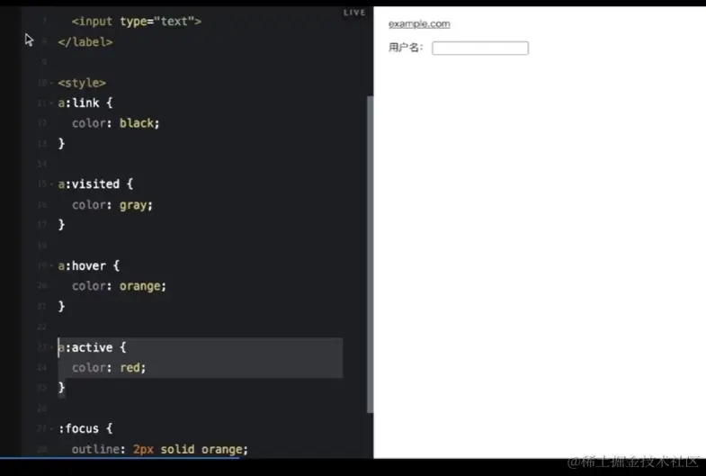Click the color: gray; declaration
This screenshot has height=476, width=706.
tap(112, 205)
